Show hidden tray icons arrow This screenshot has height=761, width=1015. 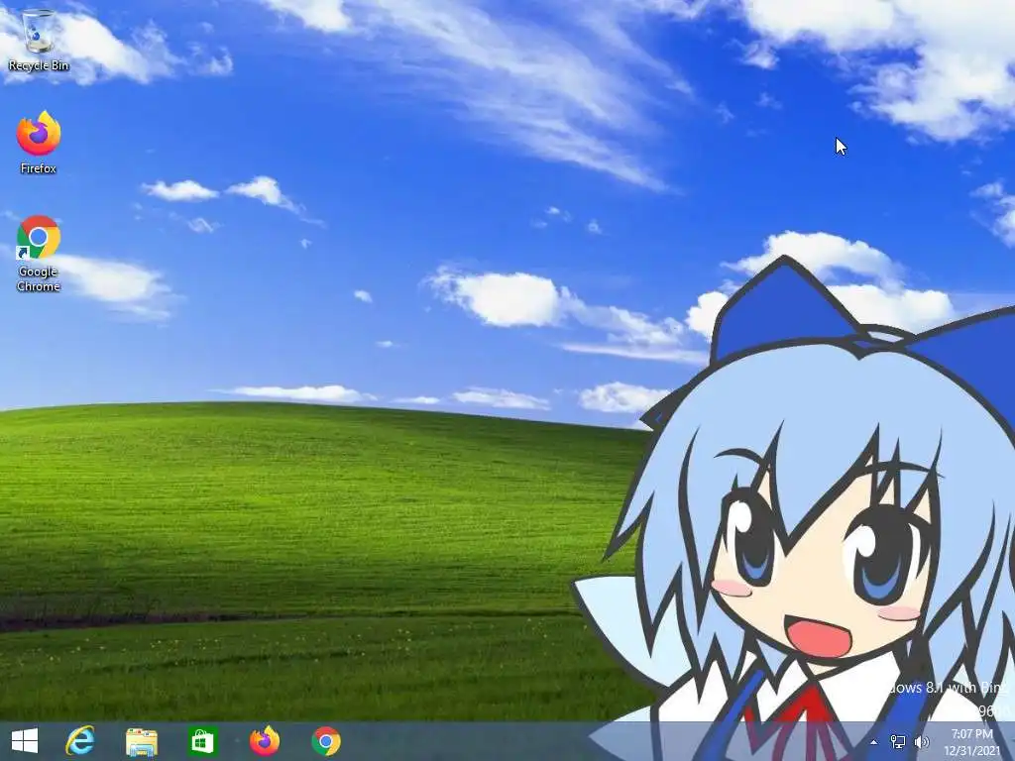pos(874,742)
